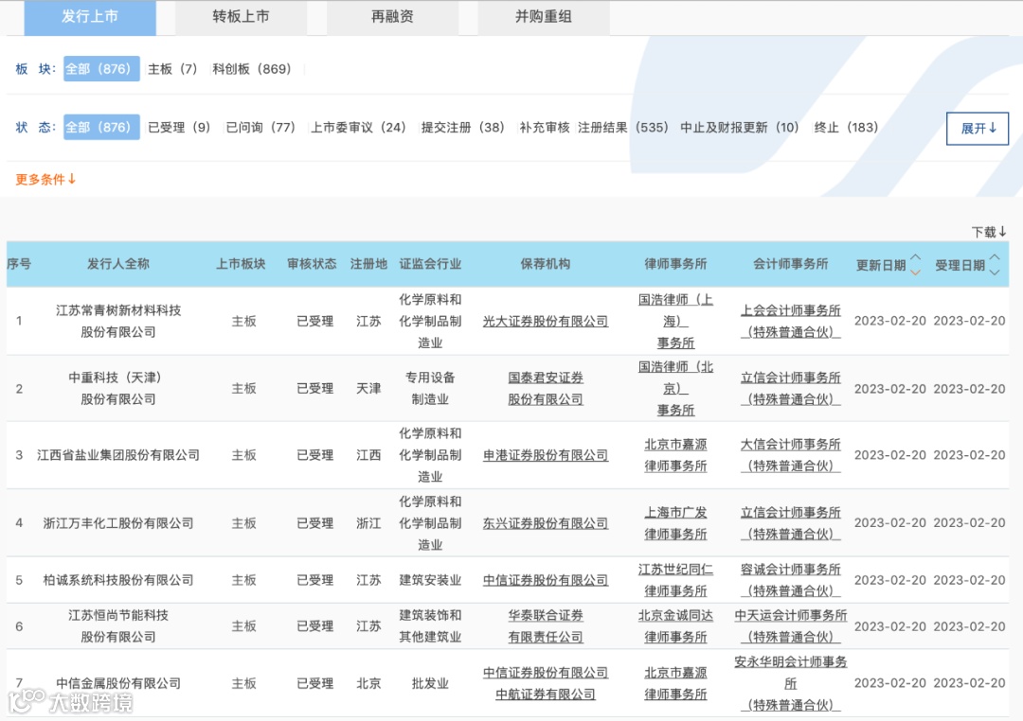Open 上会会计师事务所 link
This screenshot has width=1023, height=721.
pos(791,321)
